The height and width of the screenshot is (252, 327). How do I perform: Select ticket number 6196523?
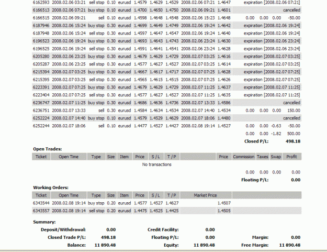pyautogui.click(x=41, y=41)
